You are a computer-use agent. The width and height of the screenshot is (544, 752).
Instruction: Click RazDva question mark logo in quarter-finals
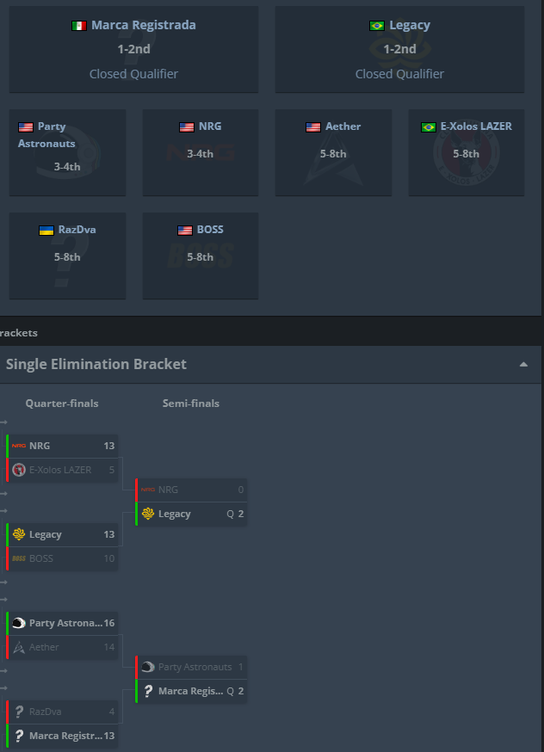click(x=19, y=712)
